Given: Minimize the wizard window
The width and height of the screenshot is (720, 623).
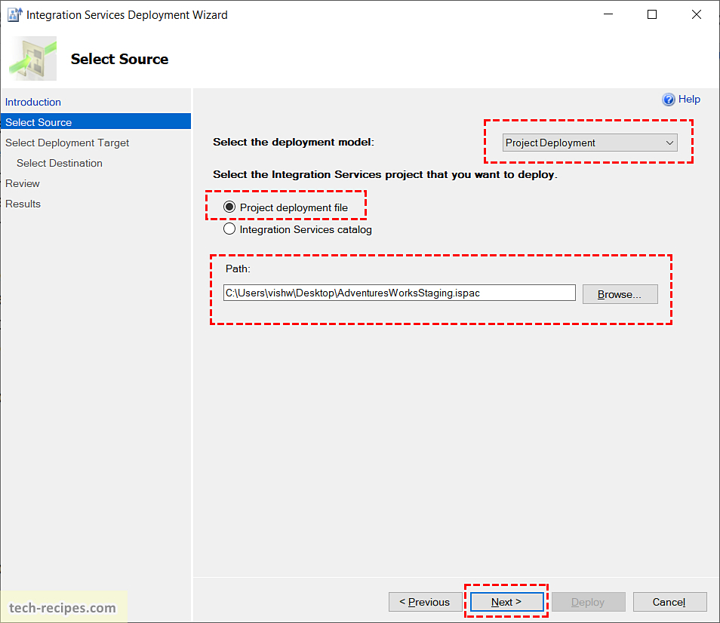Looking at the screenshot, I should [608, 14].
